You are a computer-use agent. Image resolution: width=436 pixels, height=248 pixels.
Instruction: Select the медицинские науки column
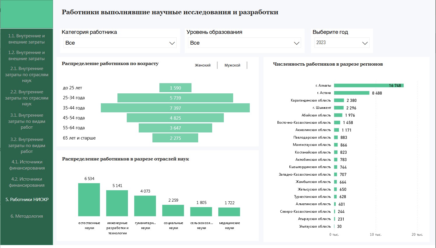tap(229, 212)
